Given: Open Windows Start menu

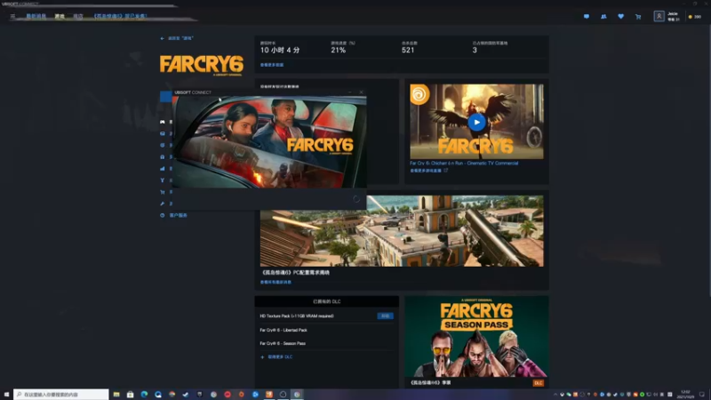Looking at the screenshot, I should tap(6, 395).
